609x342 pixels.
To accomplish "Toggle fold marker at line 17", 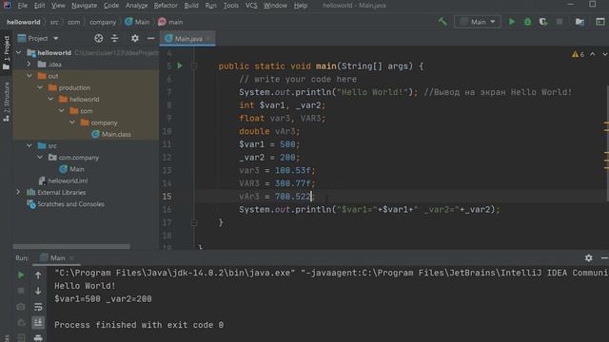I will [194, 223].
